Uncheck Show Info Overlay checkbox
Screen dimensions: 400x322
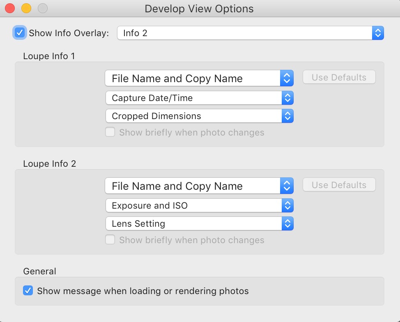point(20,33)
